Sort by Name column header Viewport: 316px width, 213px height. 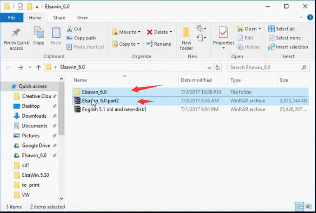(x=80, y=80)
